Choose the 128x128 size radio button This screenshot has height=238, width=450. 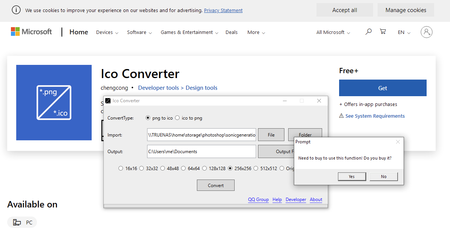[204, 169]
